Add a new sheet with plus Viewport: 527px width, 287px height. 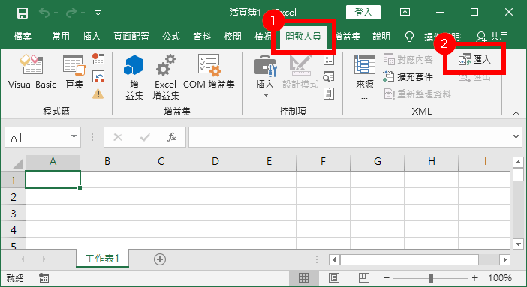[x=160, y=259]
